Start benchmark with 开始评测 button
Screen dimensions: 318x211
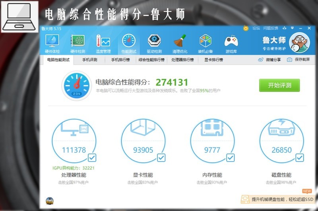coord(279,85)
